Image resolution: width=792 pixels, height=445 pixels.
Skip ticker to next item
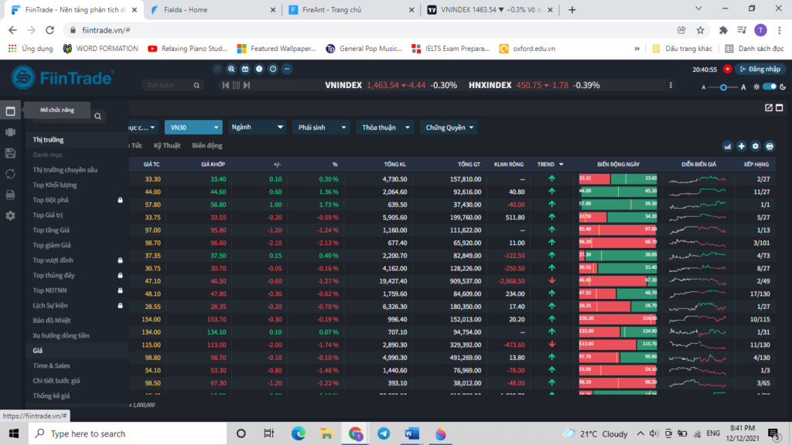click(x=247, y=85)
